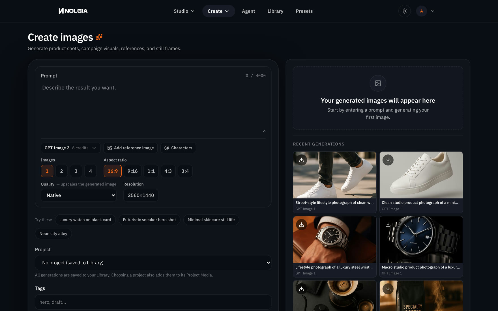
Task: Select the 16:9 aspect ratio
Action: coord(113,171)
